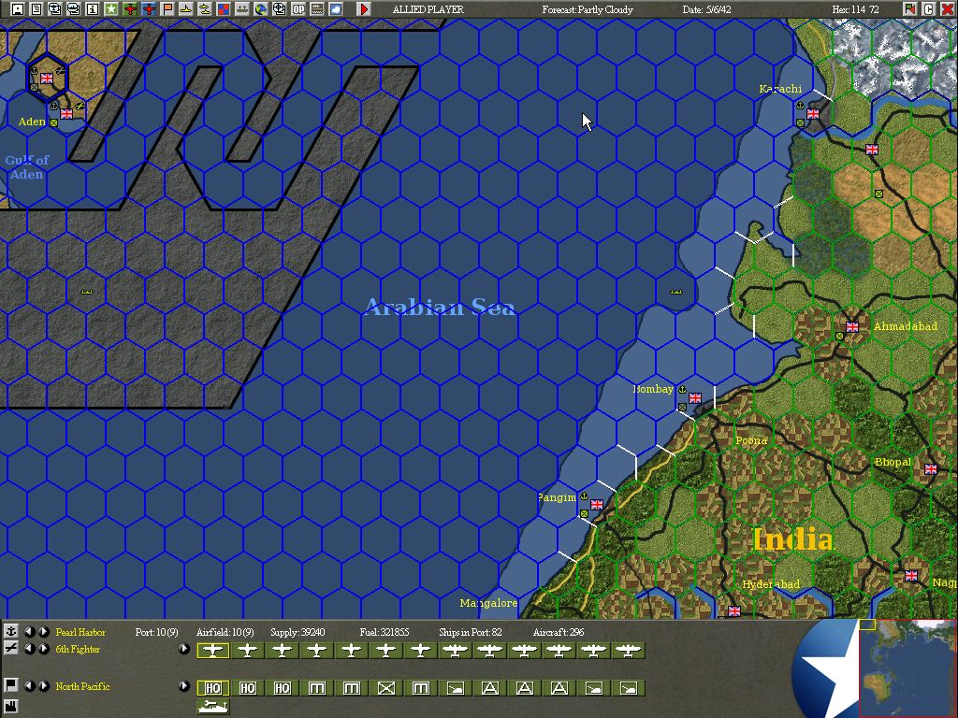Screen dimensions: 958x718
Task: Go to next base after Pearl Harbor
Action: (x=43, y=632)
